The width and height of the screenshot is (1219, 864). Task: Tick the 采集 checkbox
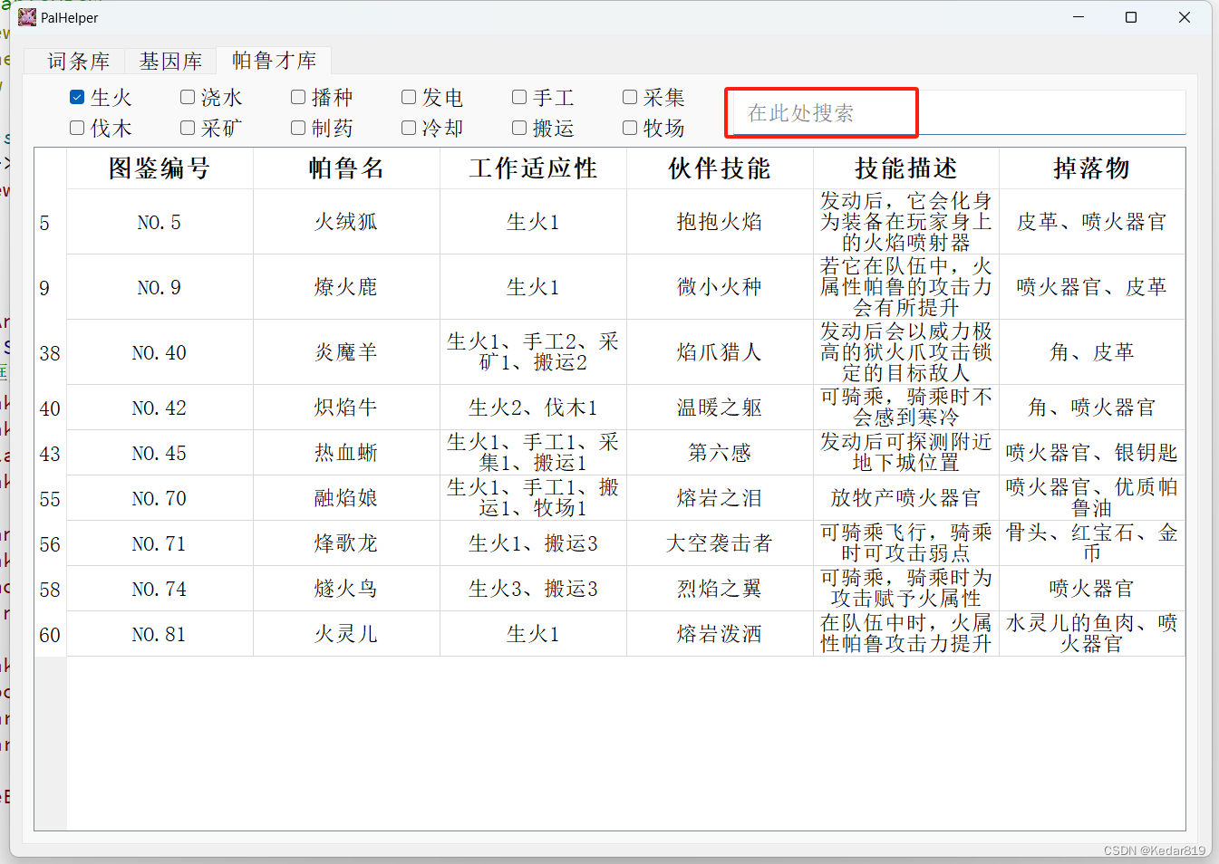(630, 97)
